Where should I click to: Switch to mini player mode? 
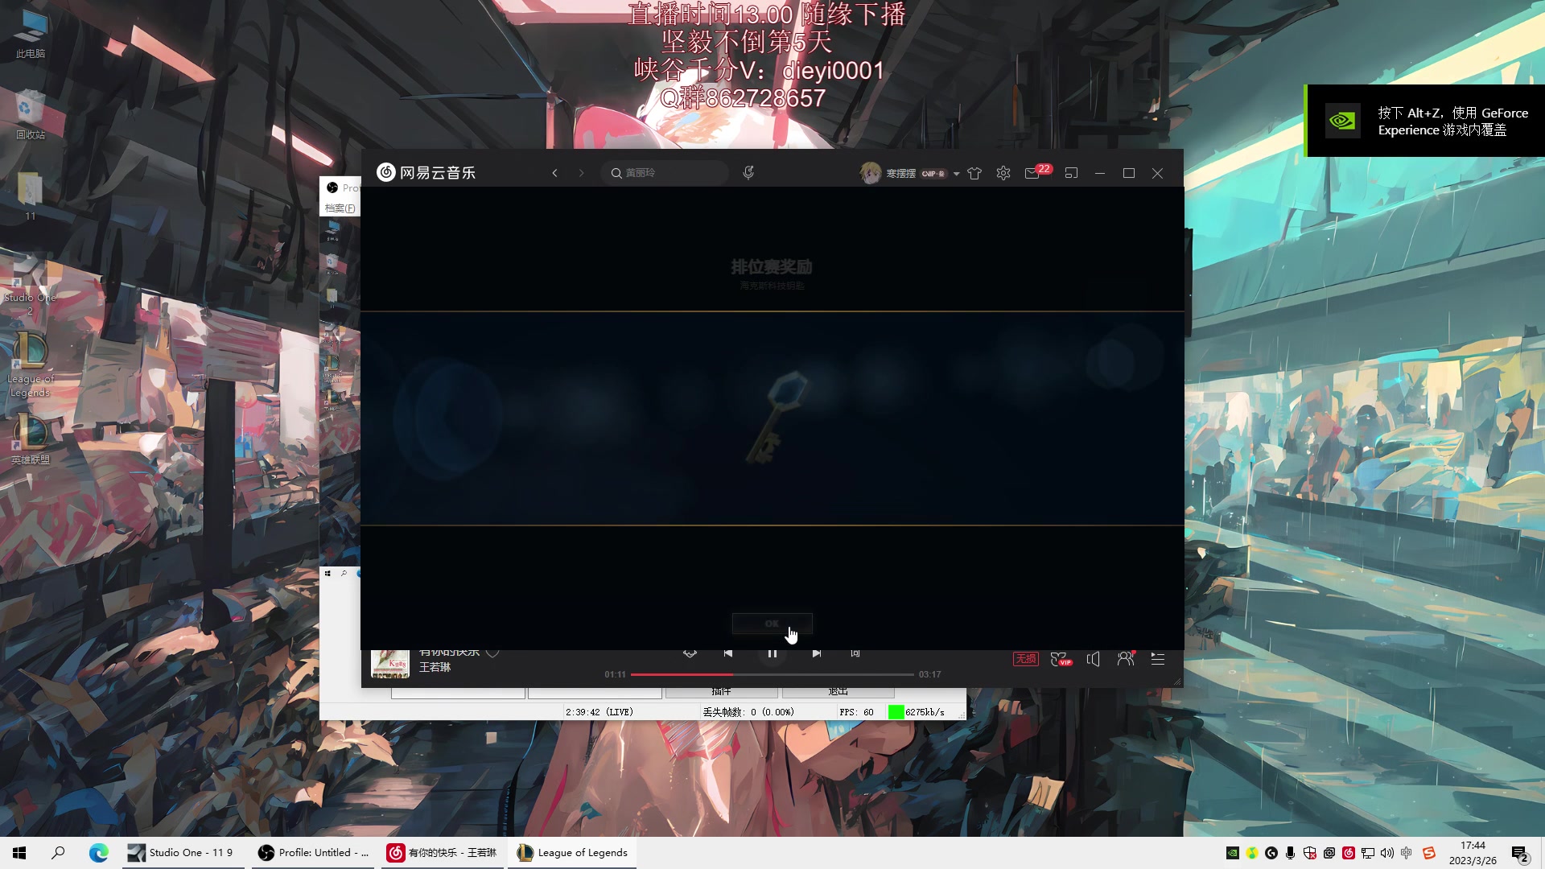point(1071,173)
